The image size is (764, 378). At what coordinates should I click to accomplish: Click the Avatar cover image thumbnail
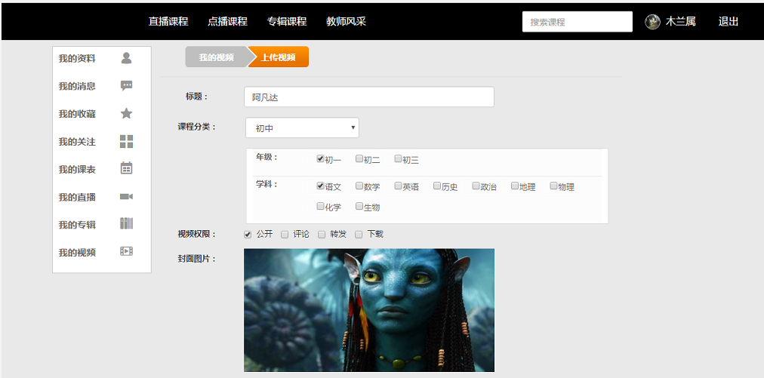pyautogui.click(x=369, y=310)
